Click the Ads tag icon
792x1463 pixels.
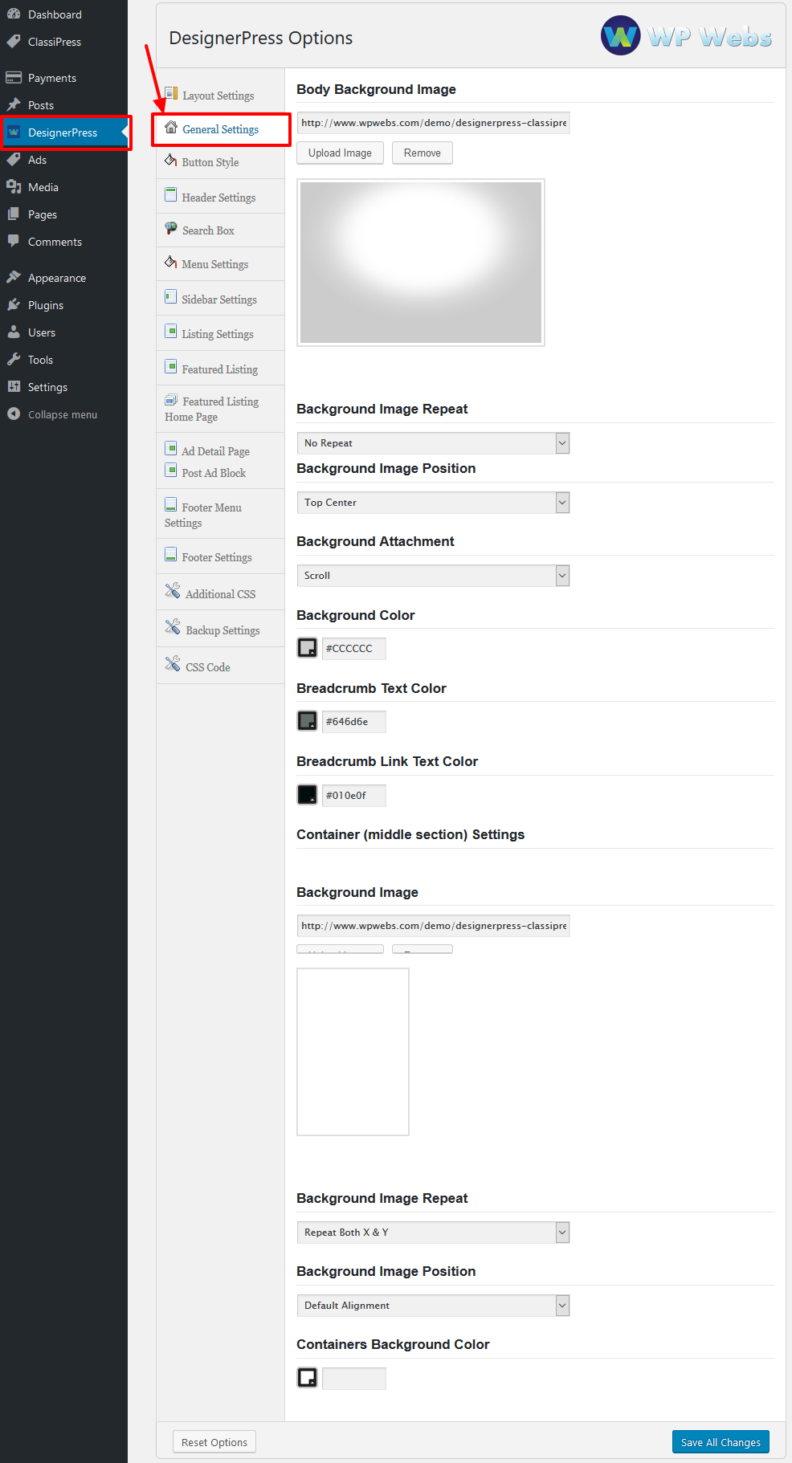(14, 159)
